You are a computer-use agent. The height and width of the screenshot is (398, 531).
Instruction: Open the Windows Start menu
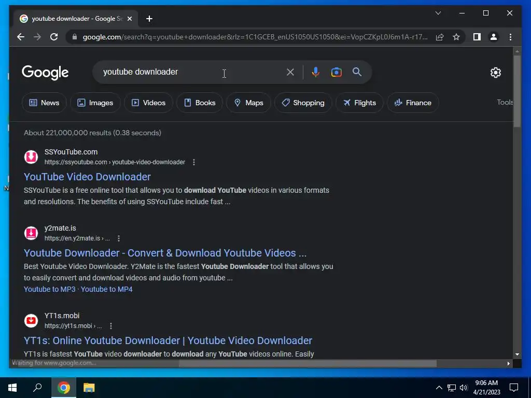tap(12, 388)
